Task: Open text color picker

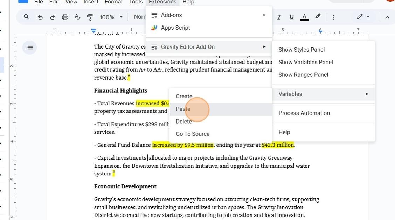Action: pos(304,17)
